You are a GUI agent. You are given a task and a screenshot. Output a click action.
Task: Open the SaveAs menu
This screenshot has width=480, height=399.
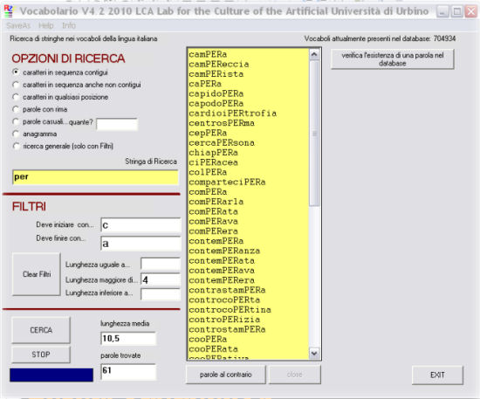(18, 25)
